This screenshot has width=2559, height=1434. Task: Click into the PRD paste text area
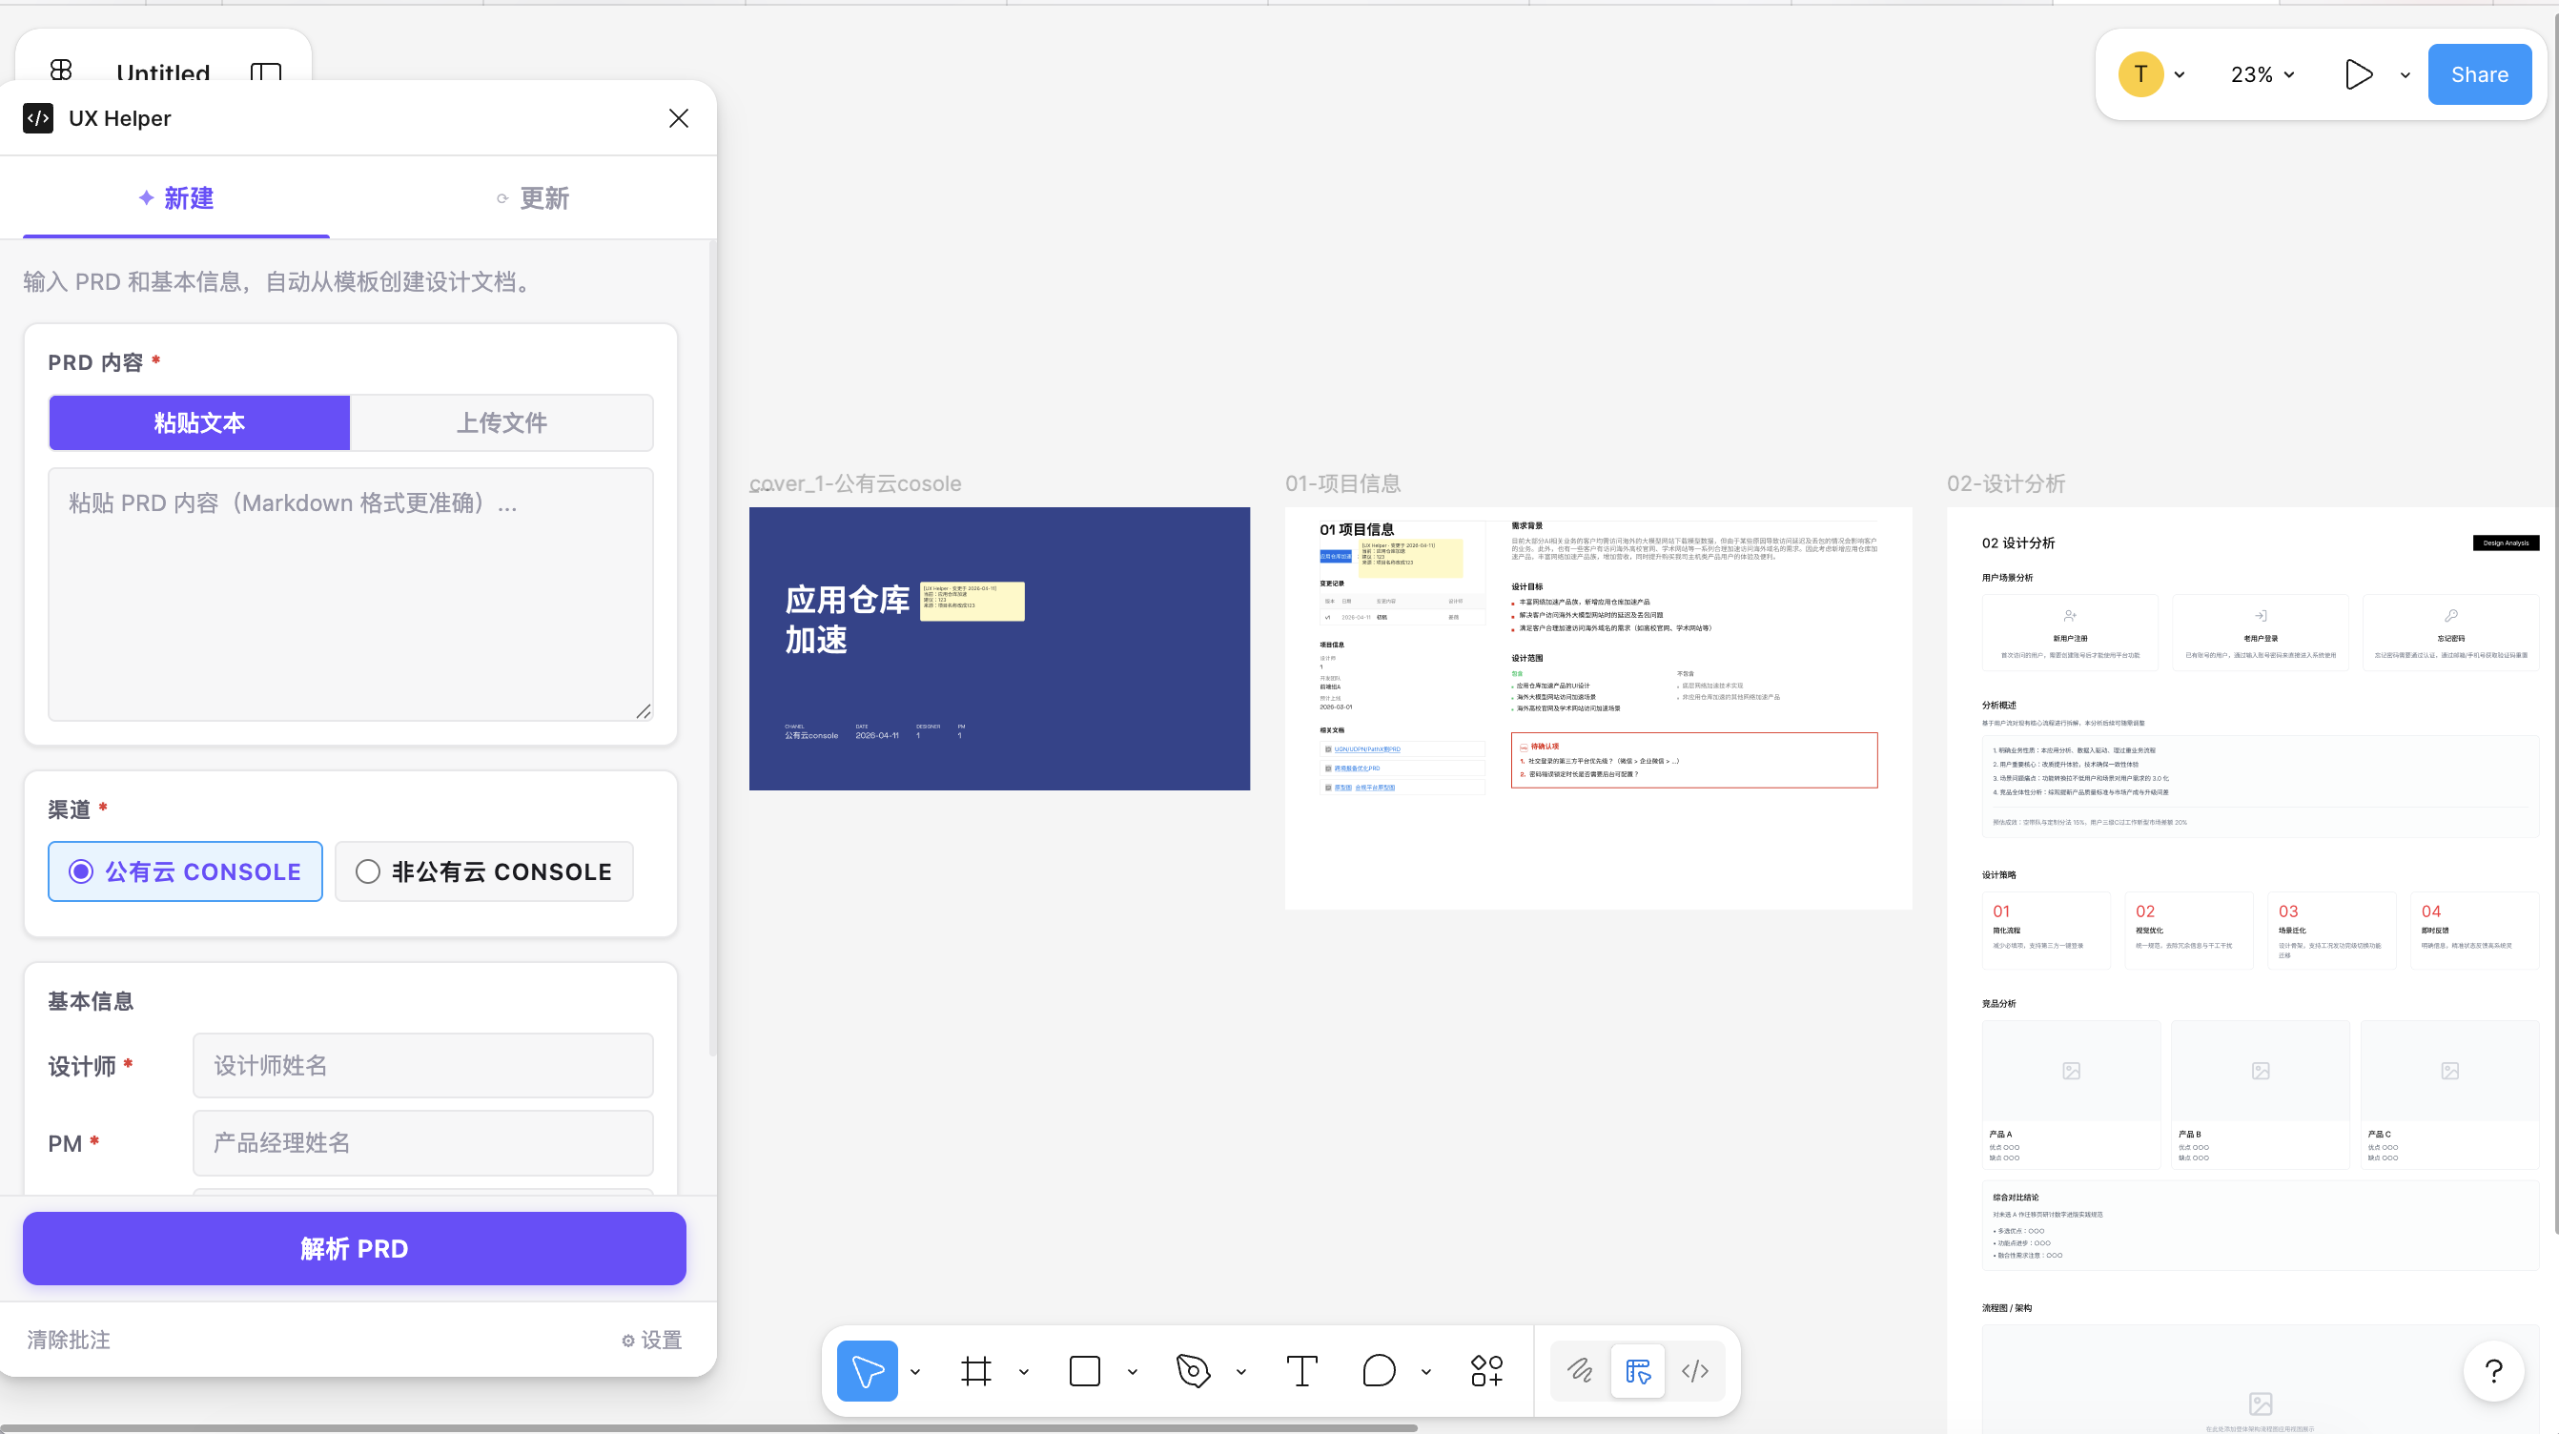coord(351,594)
